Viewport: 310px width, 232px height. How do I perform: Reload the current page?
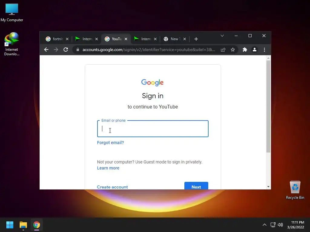(x=66, y=50)
